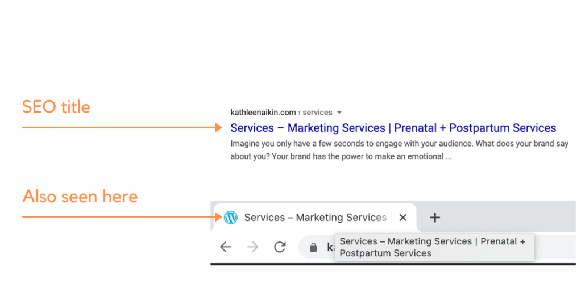The height and width of the screenshot is (304, 581).
Task: Reload the page with the refresh icon
Action: click(x=280, y=247)
